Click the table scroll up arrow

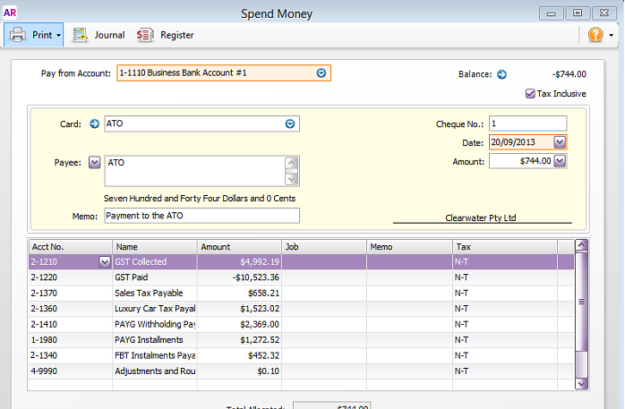(x=581, y=245)
